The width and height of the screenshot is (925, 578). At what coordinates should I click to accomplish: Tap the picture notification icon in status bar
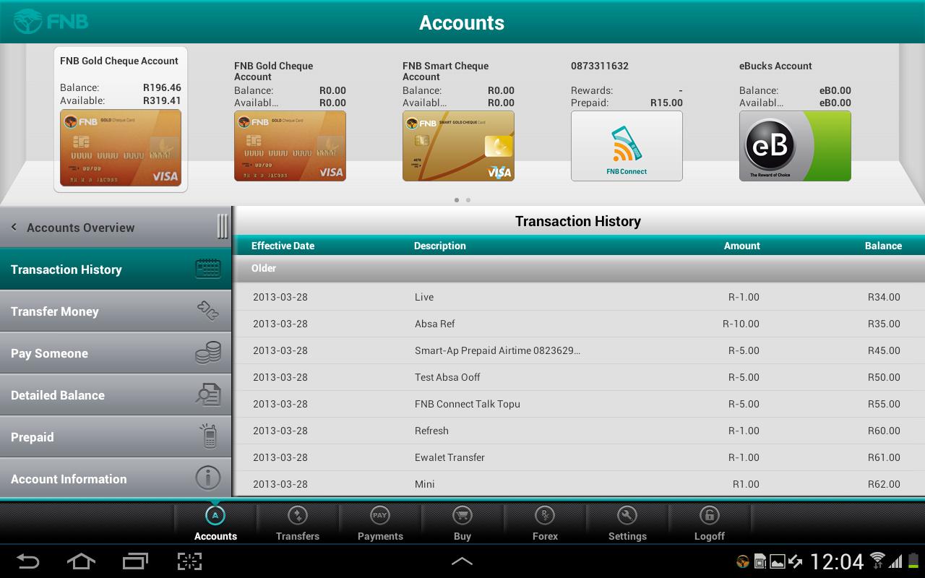click(x=778, y=561)
